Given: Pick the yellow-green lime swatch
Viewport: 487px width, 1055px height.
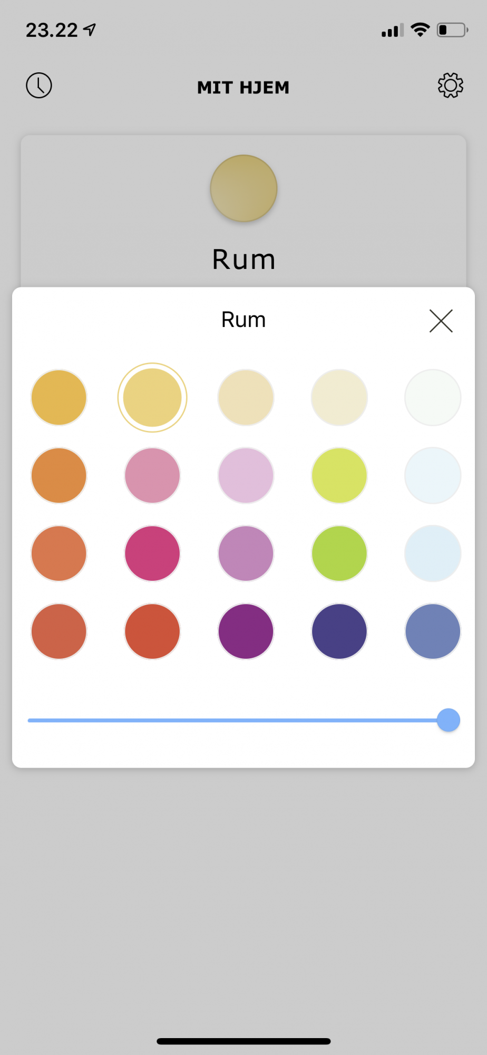Looking at the screenshot, I should 339,476.
